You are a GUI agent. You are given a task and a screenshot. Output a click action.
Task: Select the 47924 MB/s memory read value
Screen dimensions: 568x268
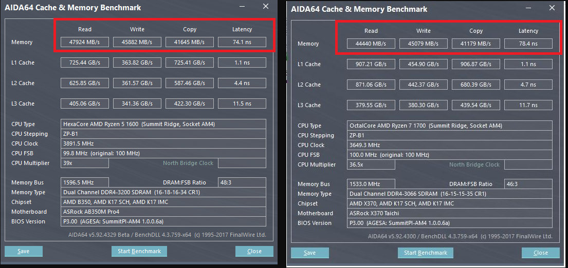click(x=85, y=42)
